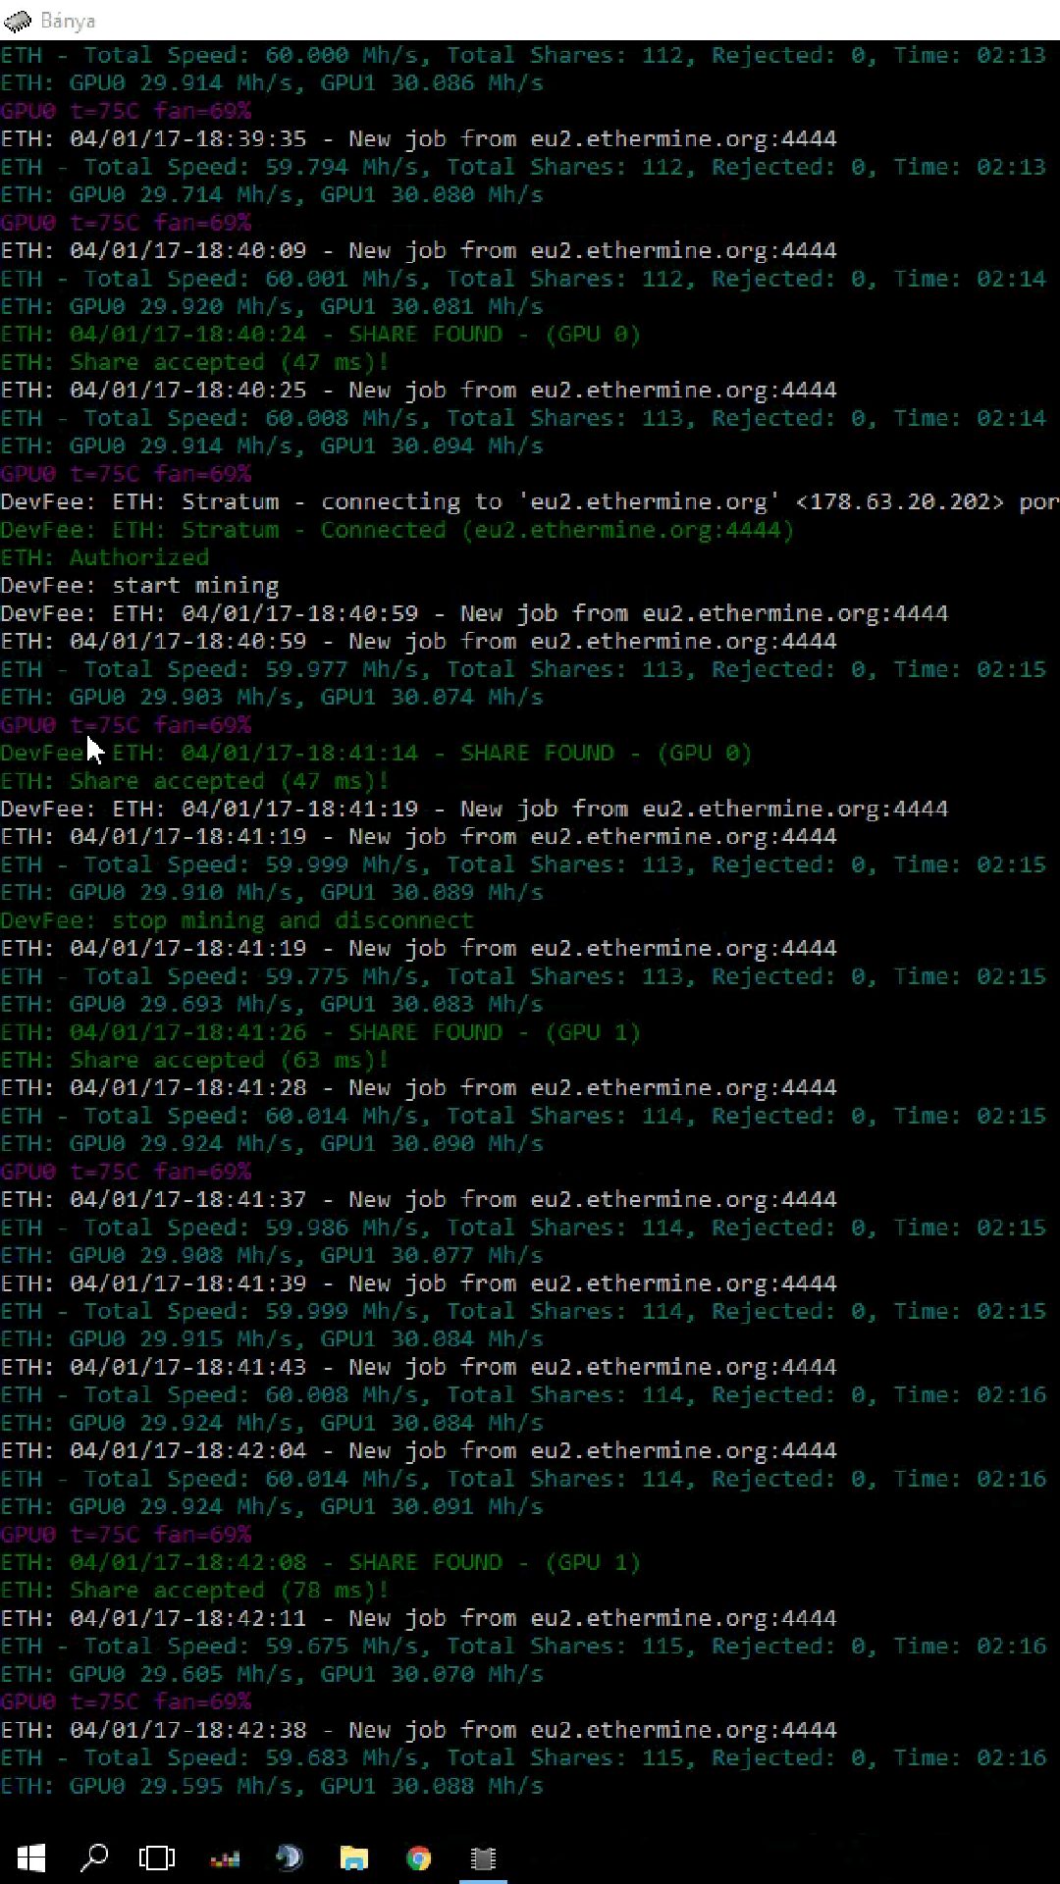
Task: Click New job line at 18:41:39
Action: tap(418, 1283)
